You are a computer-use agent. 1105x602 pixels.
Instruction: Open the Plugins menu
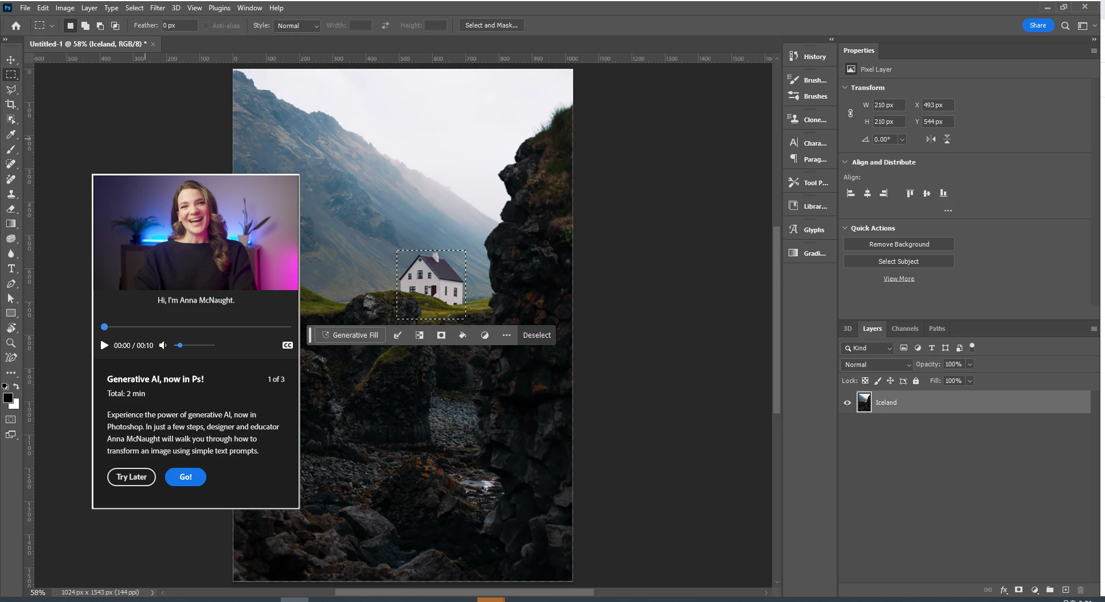pos(220,8)
